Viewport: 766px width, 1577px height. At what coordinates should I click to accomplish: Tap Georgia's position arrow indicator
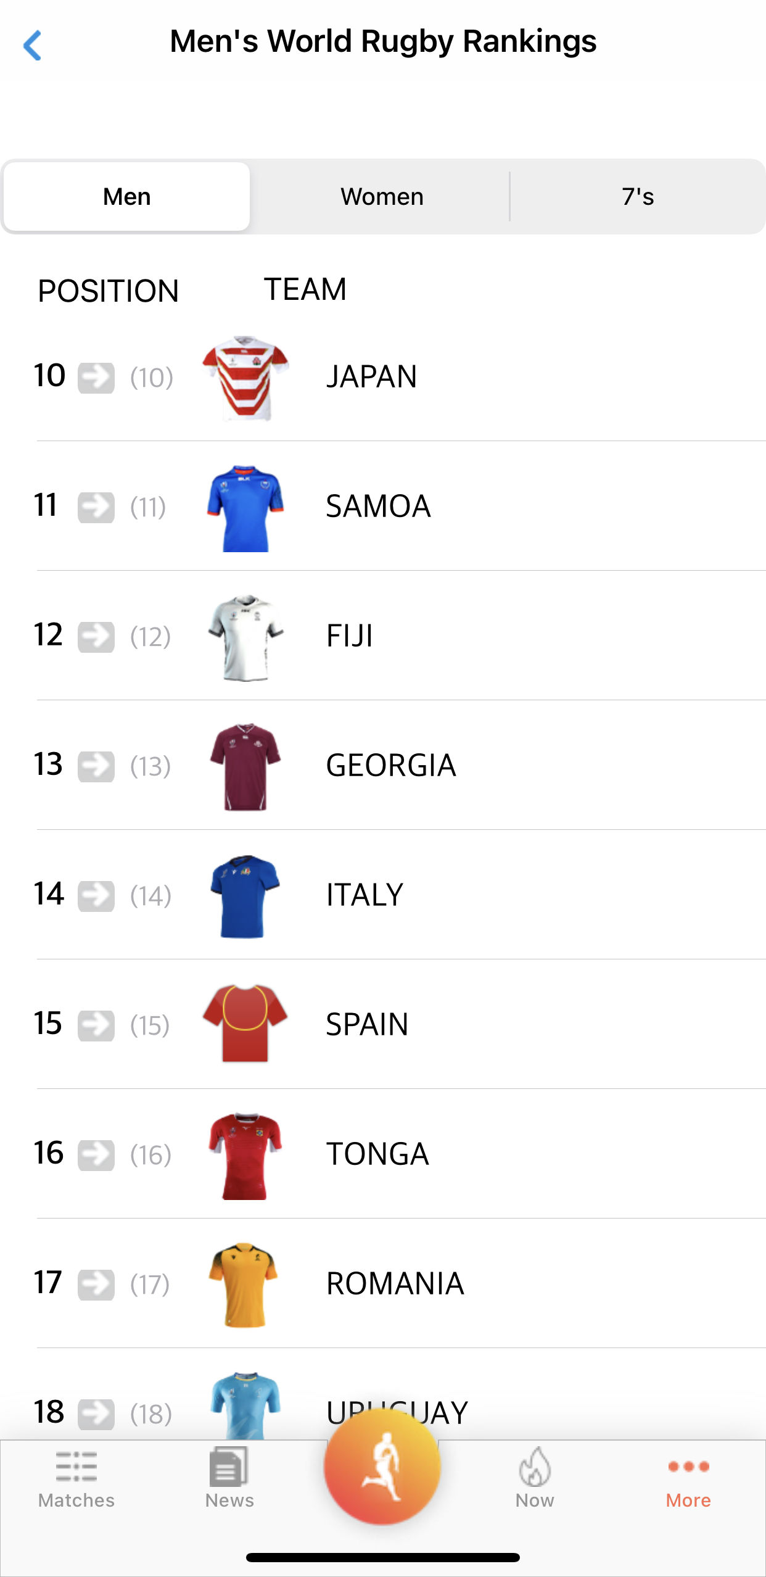(x=96, y=766)
